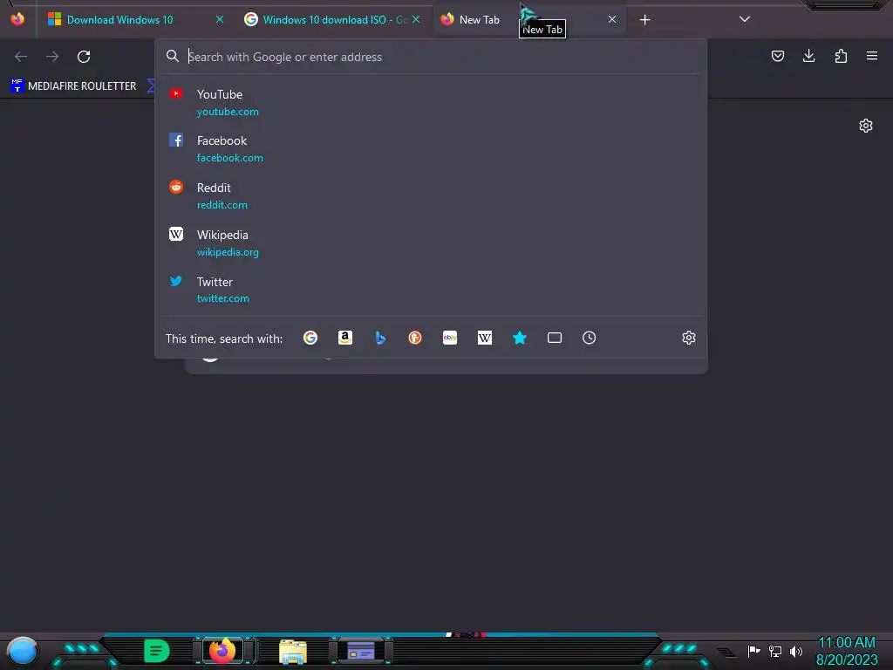Image resolution: width=893 pixels, height=670 pixels.
Task: Open the Extensions menu
Action: click(x=841, y=56)
